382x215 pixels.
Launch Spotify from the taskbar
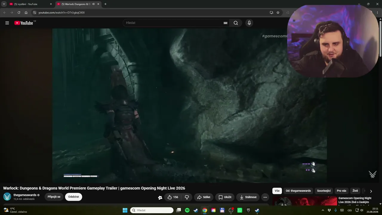pos(187,210)
